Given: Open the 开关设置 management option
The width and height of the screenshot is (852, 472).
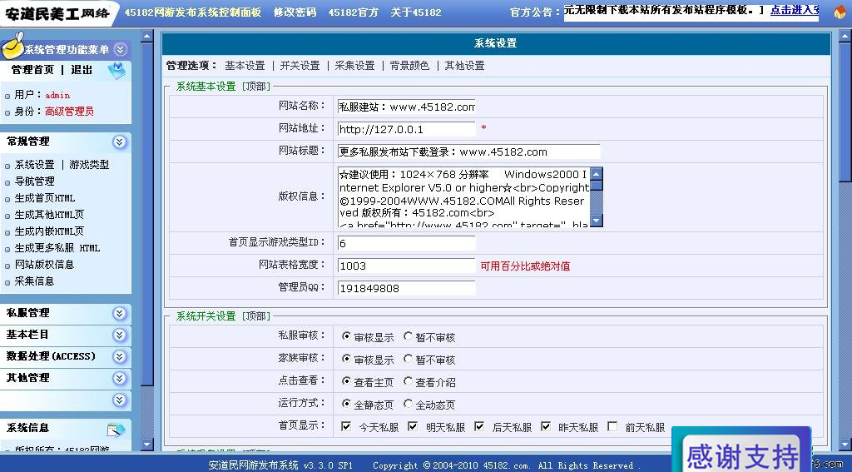Looking at the screenshot, I should [300, 66].
